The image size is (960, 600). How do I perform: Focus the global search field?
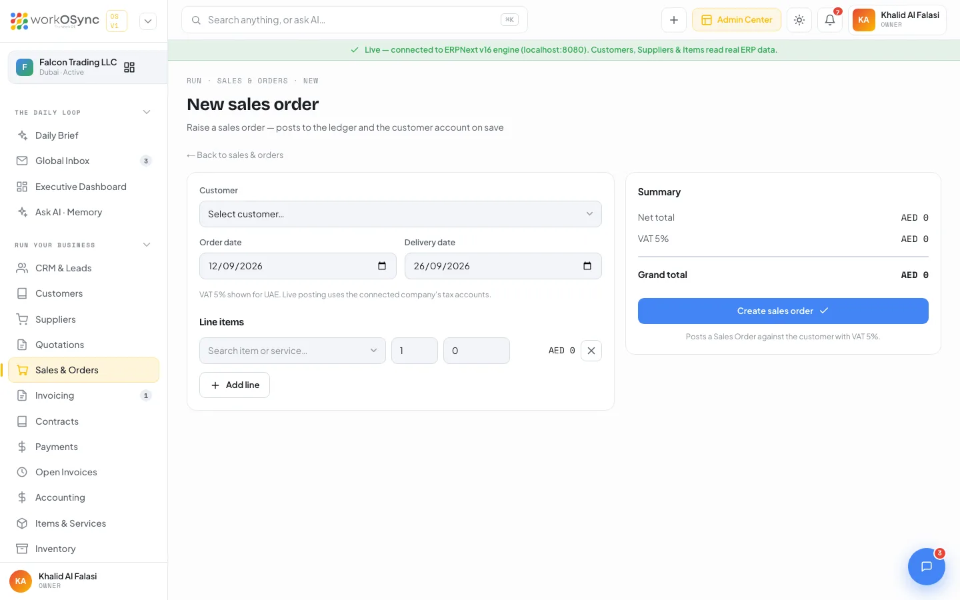[355, 20]
